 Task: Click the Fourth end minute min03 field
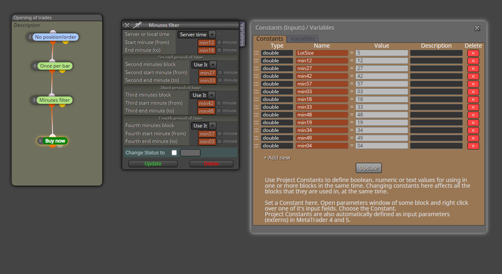[x=207, y=141]
